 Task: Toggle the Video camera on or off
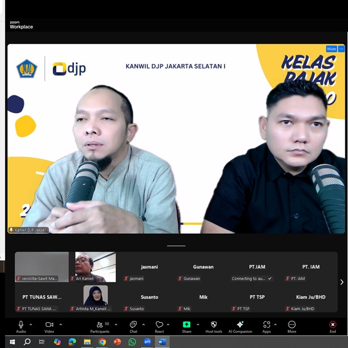tap(49, 325)
